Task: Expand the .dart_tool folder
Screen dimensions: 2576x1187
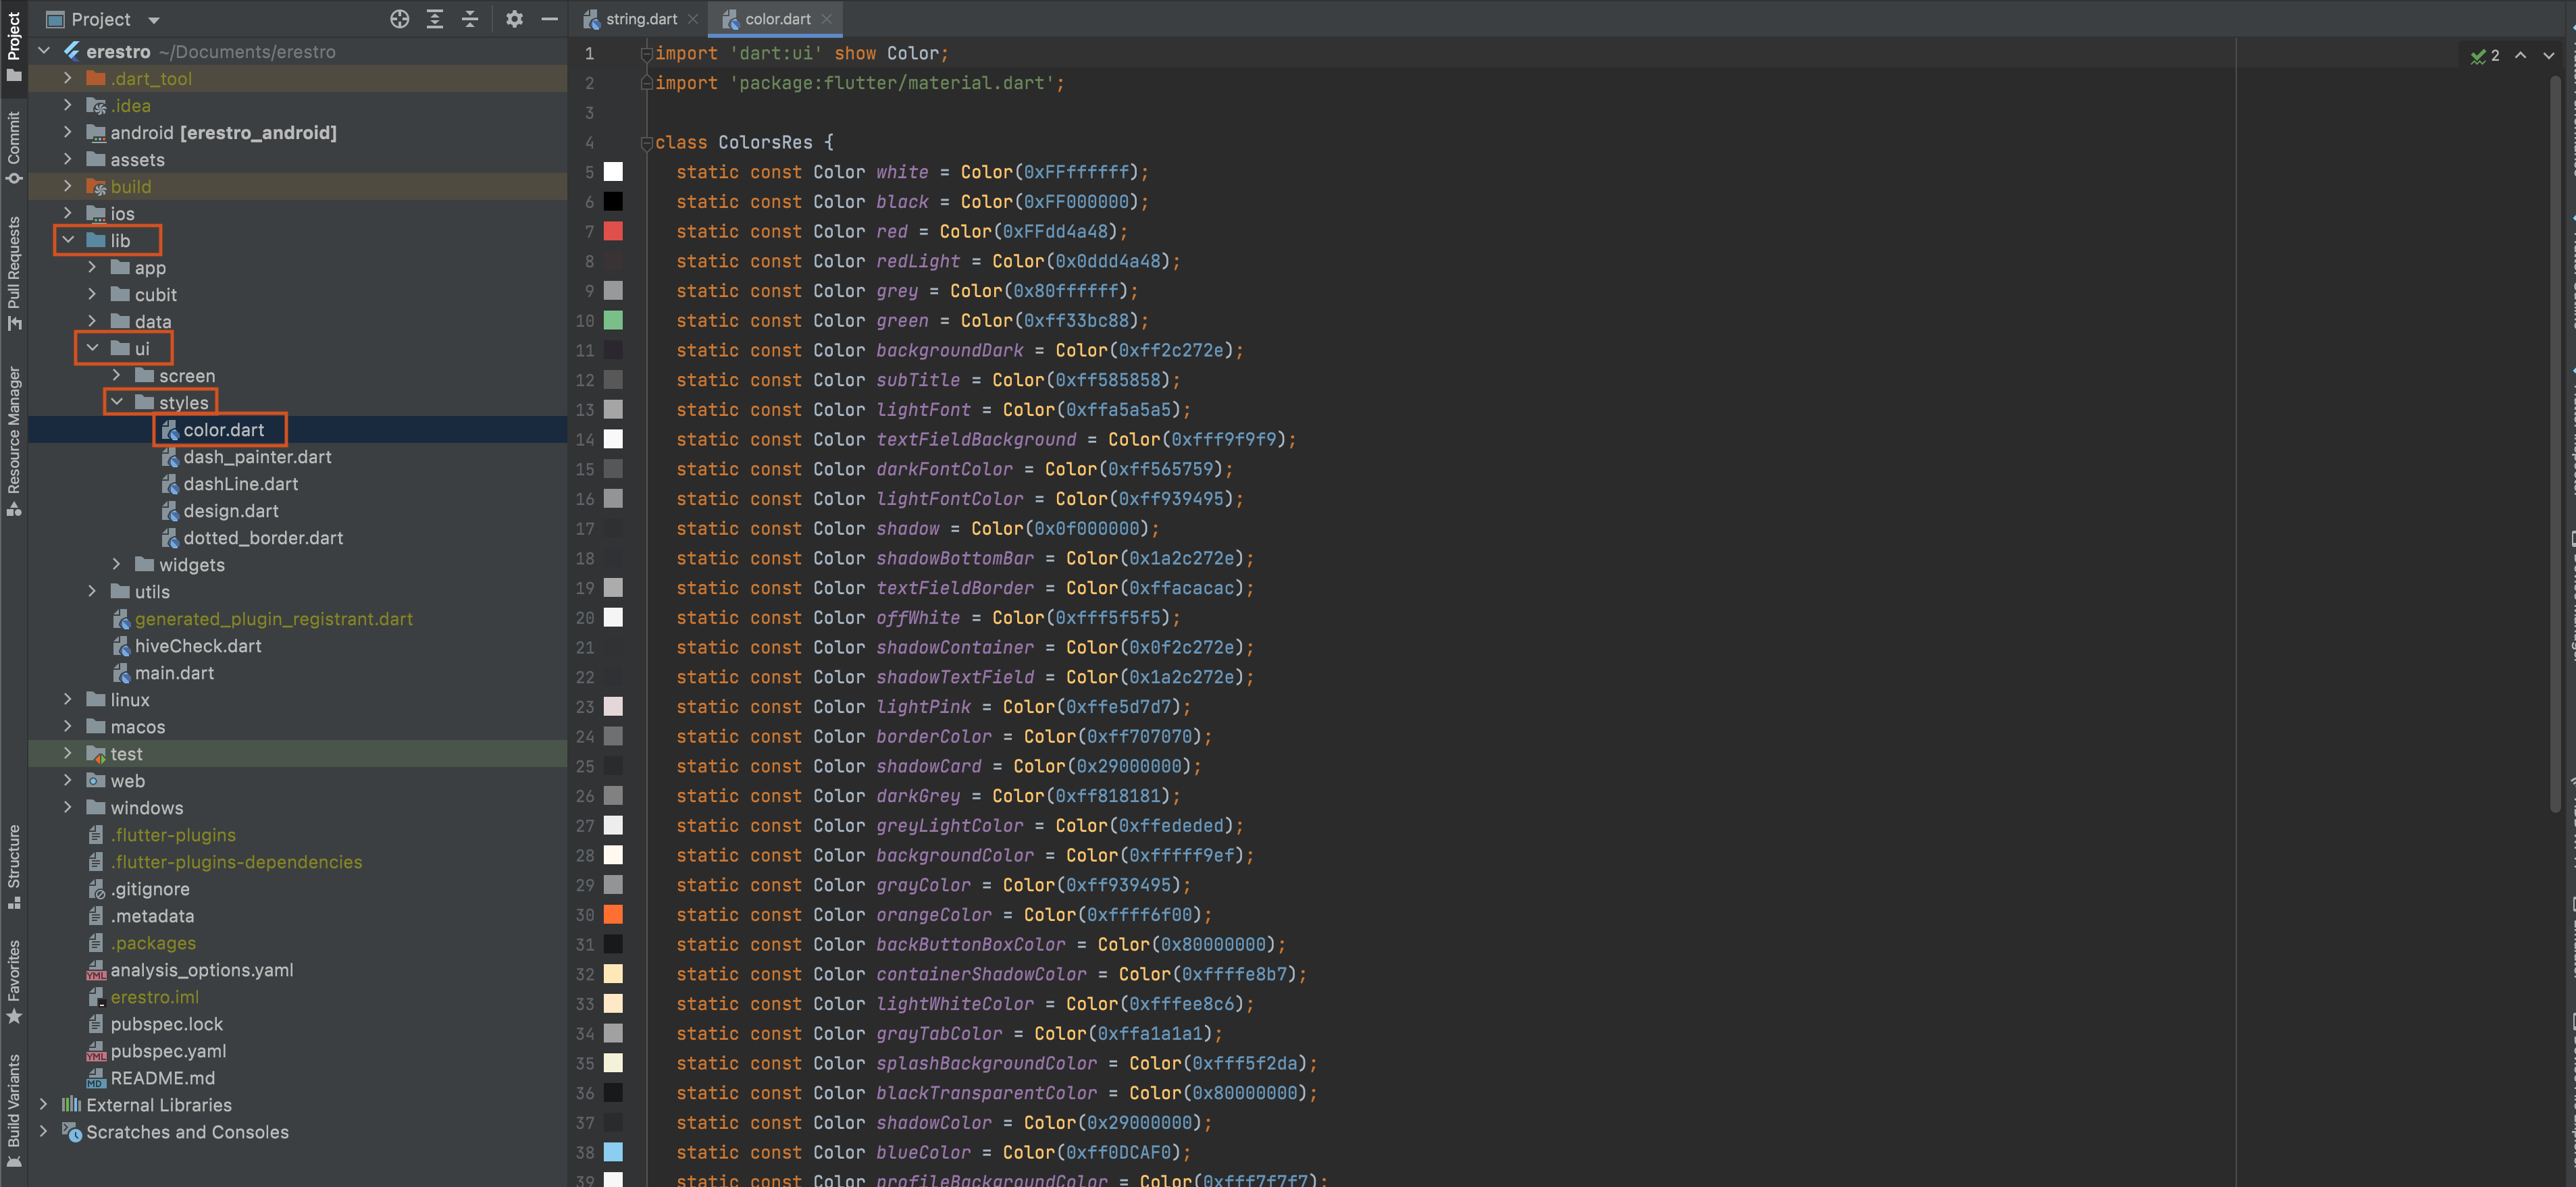Action: click(68, 78)
